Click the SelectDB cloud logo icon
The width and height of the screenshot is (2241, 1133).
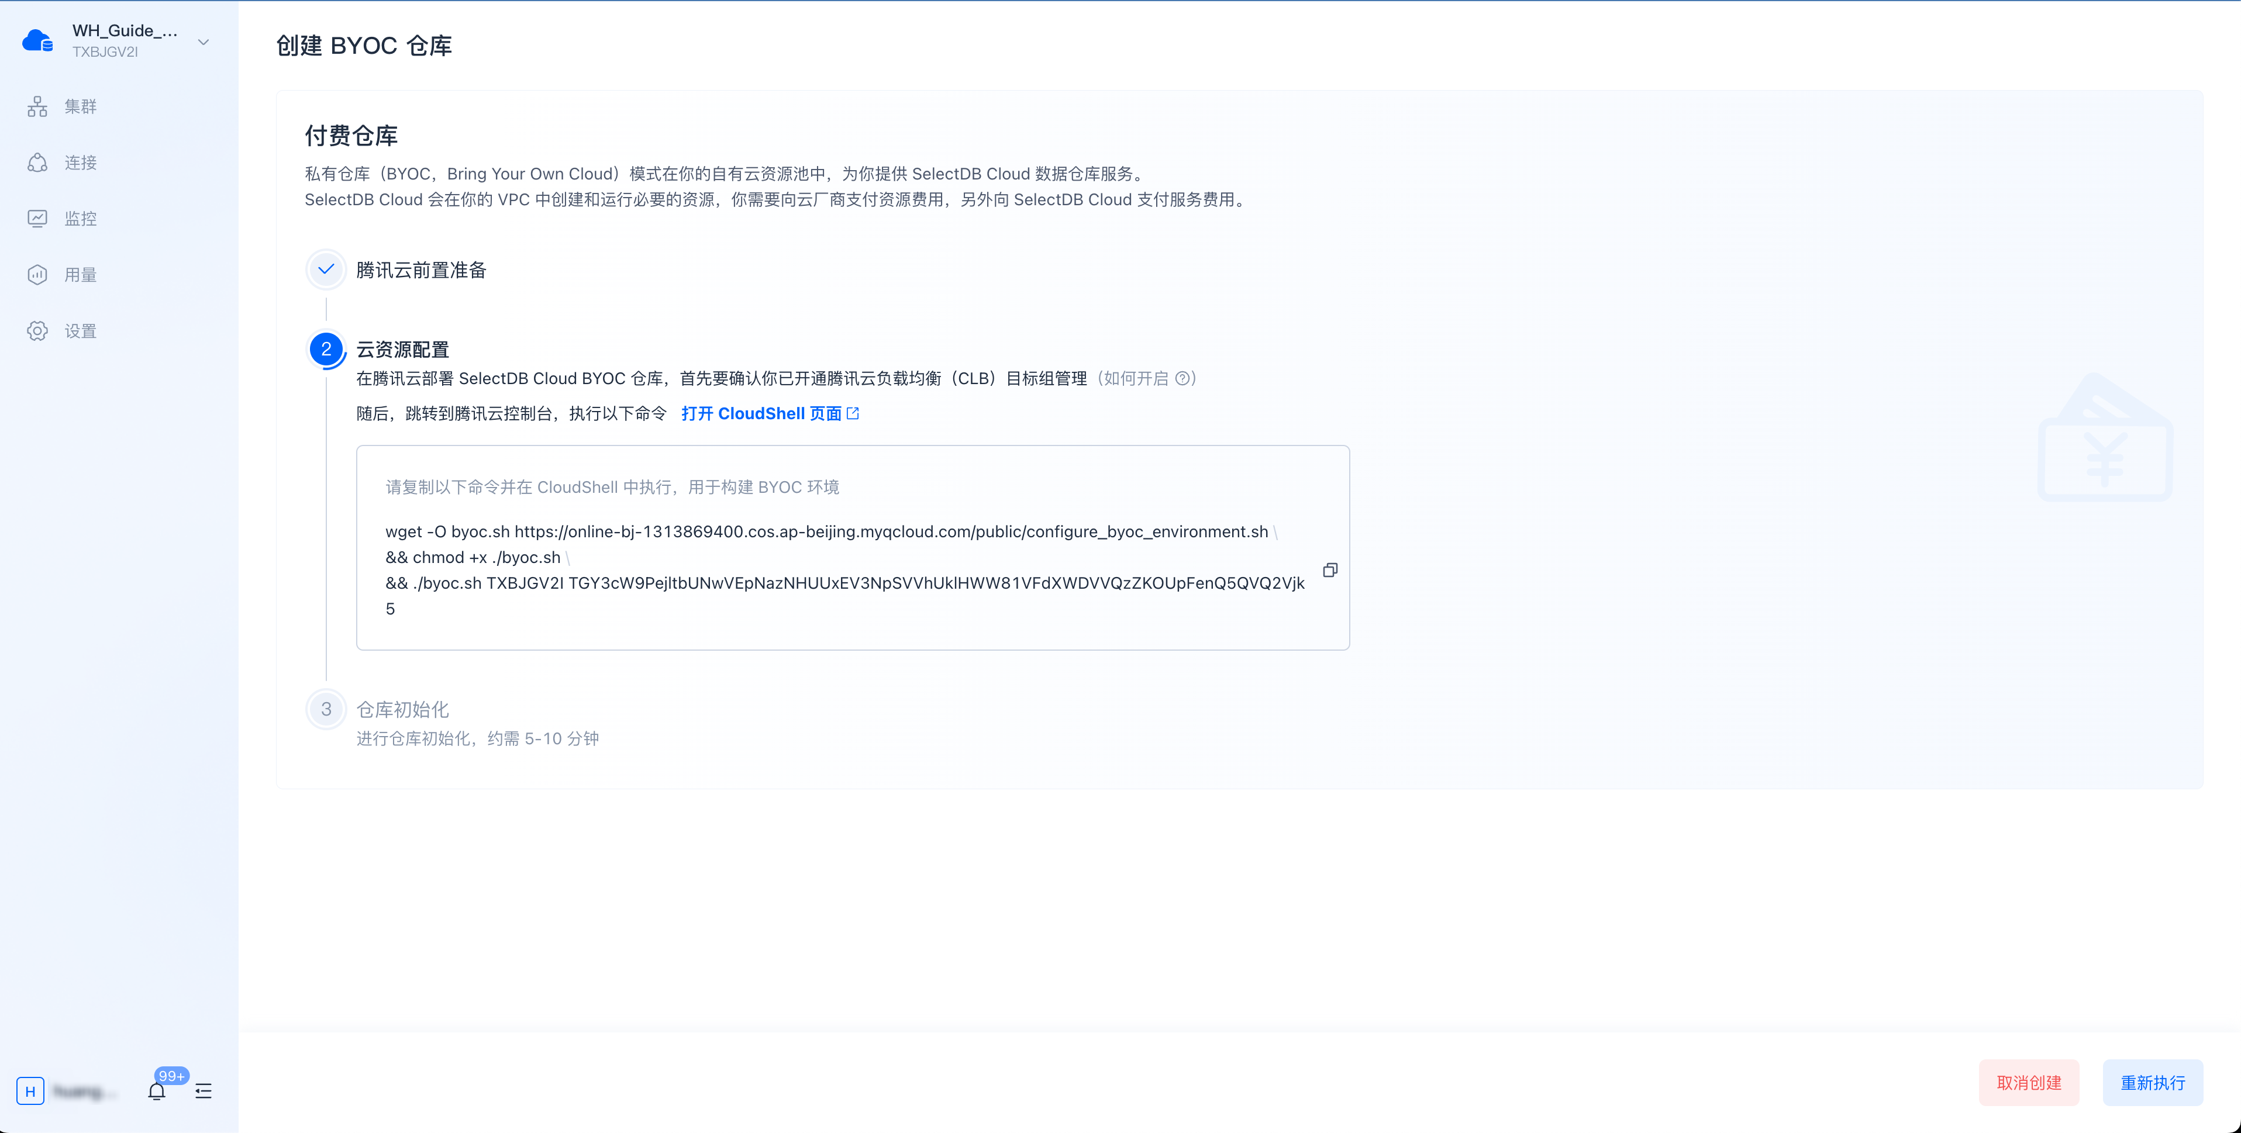(x=37, y=41)
